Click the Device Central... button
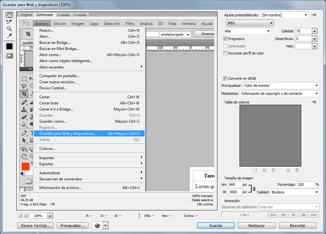The width and height of the screenshot is (326, 234). tap(36, 226)
